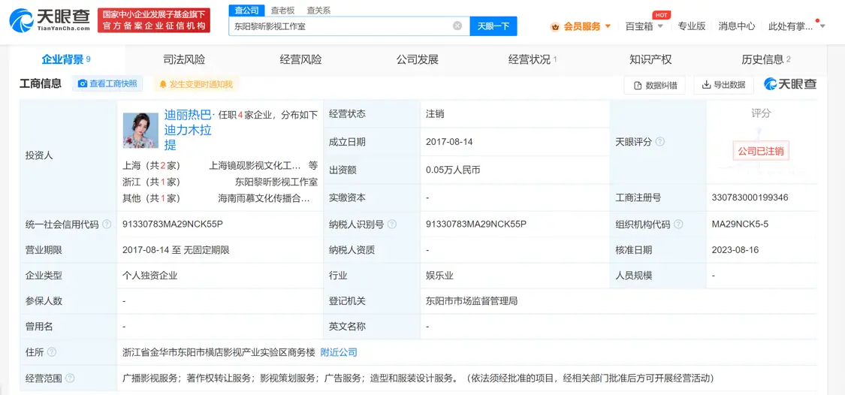Click the 企业类型 value 个人独资企业
The width and height of the screenshot is (845, 395).
pos(149,276)
